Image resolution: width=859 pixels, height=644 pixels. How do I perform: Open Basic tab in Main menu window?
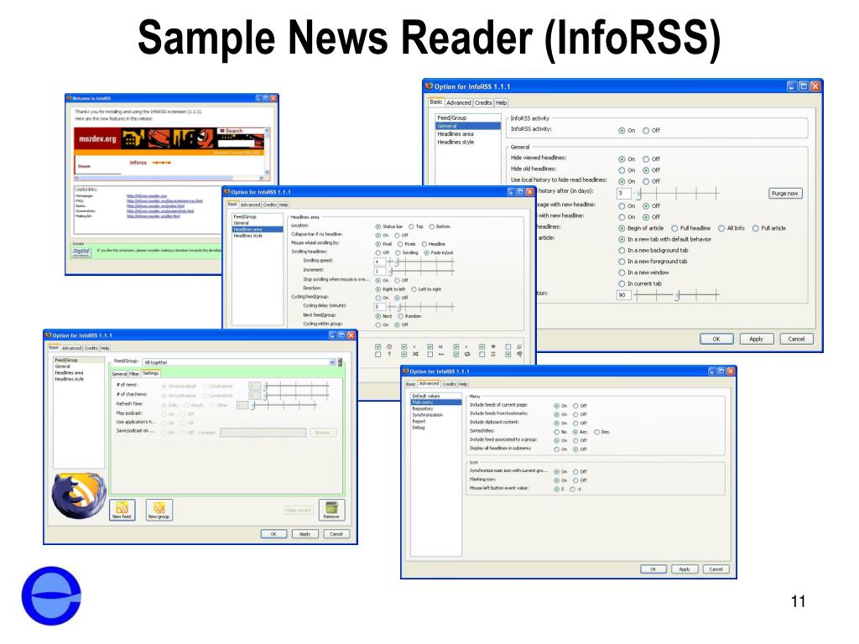[411, 384]
